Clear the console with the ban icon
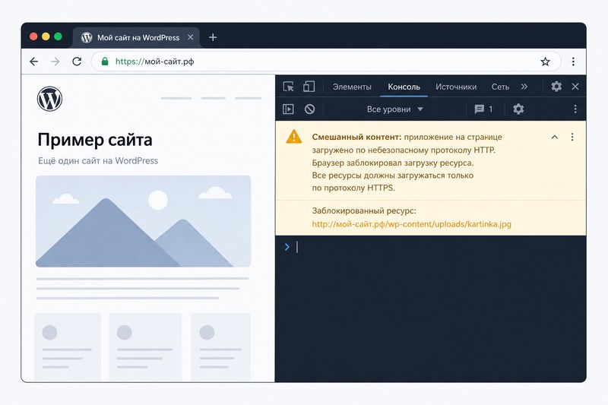The height and width of the screenshot is (405, 608). point(309,109)
